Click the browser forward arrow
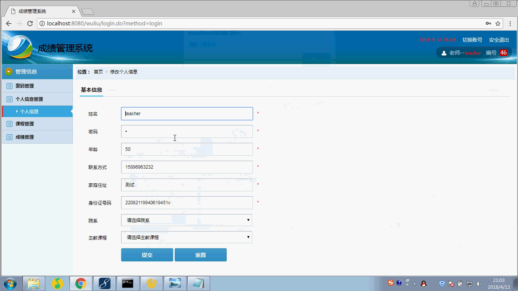The height and width of the screenshot is (291, 518). [19, 23]
